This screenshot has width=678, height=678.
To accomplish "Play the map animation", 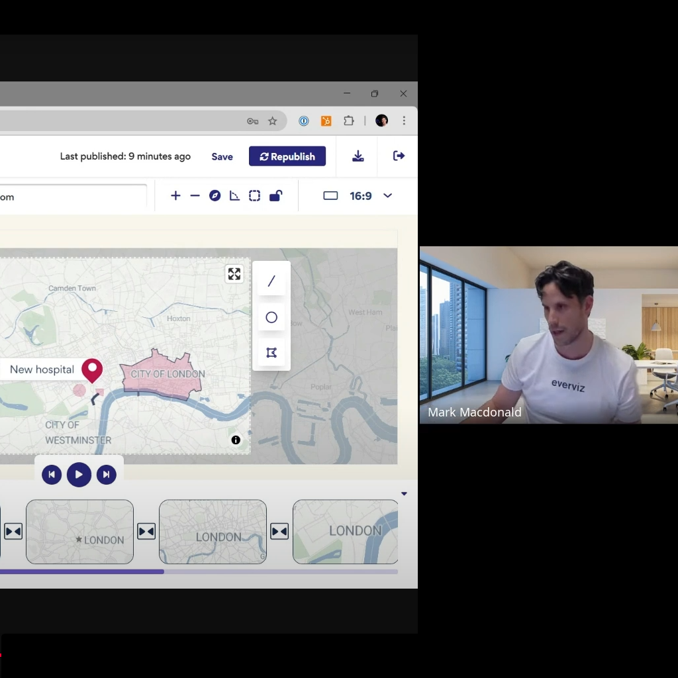I will click(x=79, y=474).
